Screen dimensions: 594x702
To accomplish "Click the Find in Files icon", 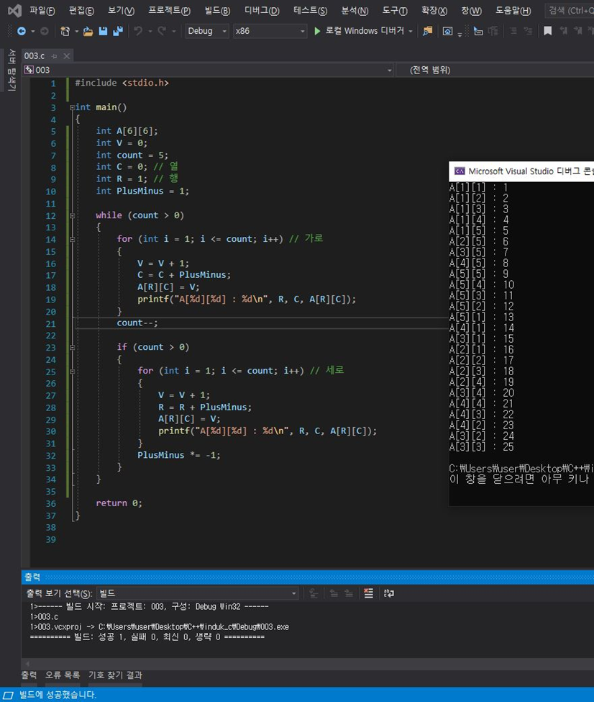I will pyautogui.click(x=428, y=31).
